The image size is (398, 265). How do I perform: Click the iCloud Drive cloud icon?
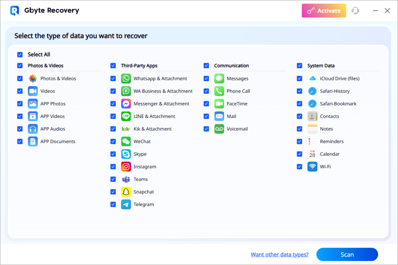click(312, 78)
